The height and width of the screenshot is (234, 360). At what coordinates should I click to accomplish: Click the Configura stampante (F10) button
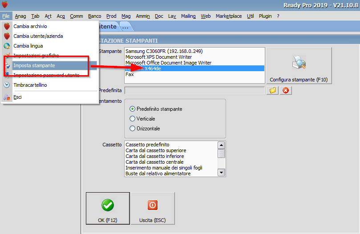[x=299, y=65]
